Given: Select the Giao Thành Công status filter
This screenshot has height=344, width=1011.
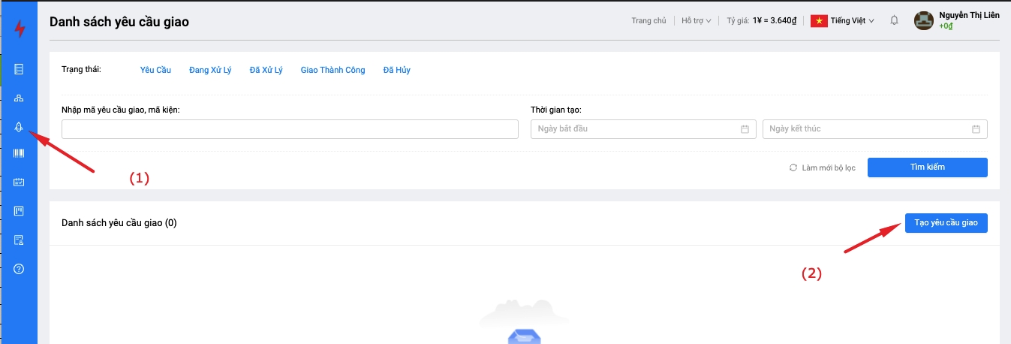Looking at the screenshot, I should pos(332,70).
